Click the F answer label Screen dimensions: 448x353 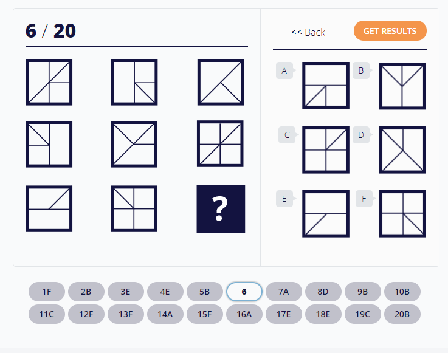(x=364, y=199)
